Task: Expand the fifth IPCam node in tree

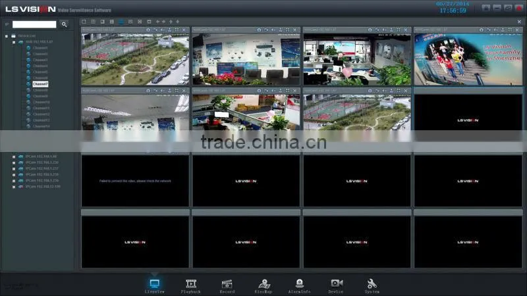Action: point(14,181)
